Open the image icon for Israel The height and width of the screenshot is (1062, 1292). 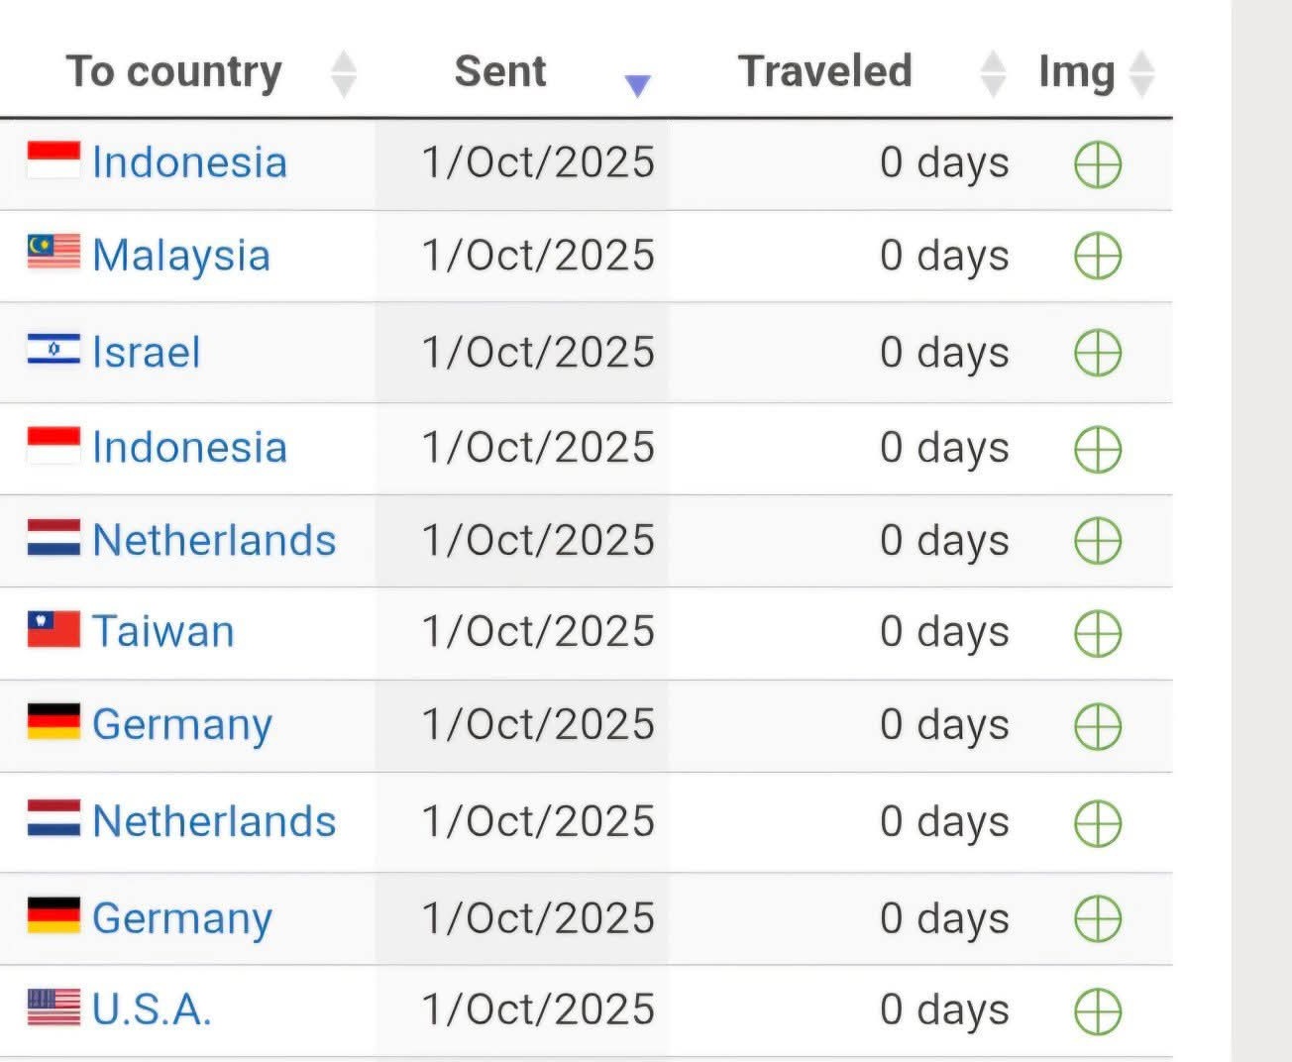1098,353
